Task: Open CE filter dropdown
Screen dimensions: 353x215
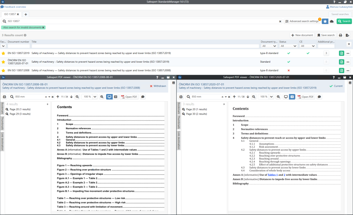Action: point(308,46)
